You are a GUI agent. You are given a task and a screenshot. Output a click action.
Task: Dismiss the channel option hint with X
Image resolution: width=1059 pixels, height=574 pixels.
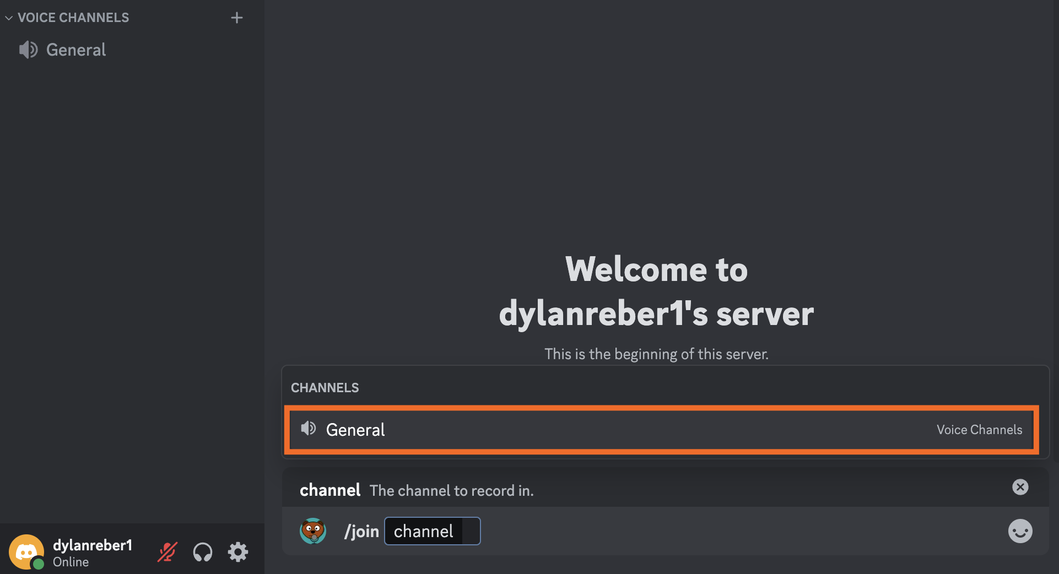[x=1020, y=487]
